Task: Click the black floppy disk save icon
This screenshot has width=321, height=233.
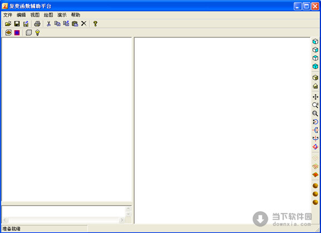Action: tap(17, 24)
